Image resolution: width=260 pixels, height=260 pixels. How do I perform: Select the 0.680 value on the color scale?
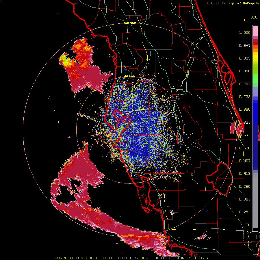point(245,109)
